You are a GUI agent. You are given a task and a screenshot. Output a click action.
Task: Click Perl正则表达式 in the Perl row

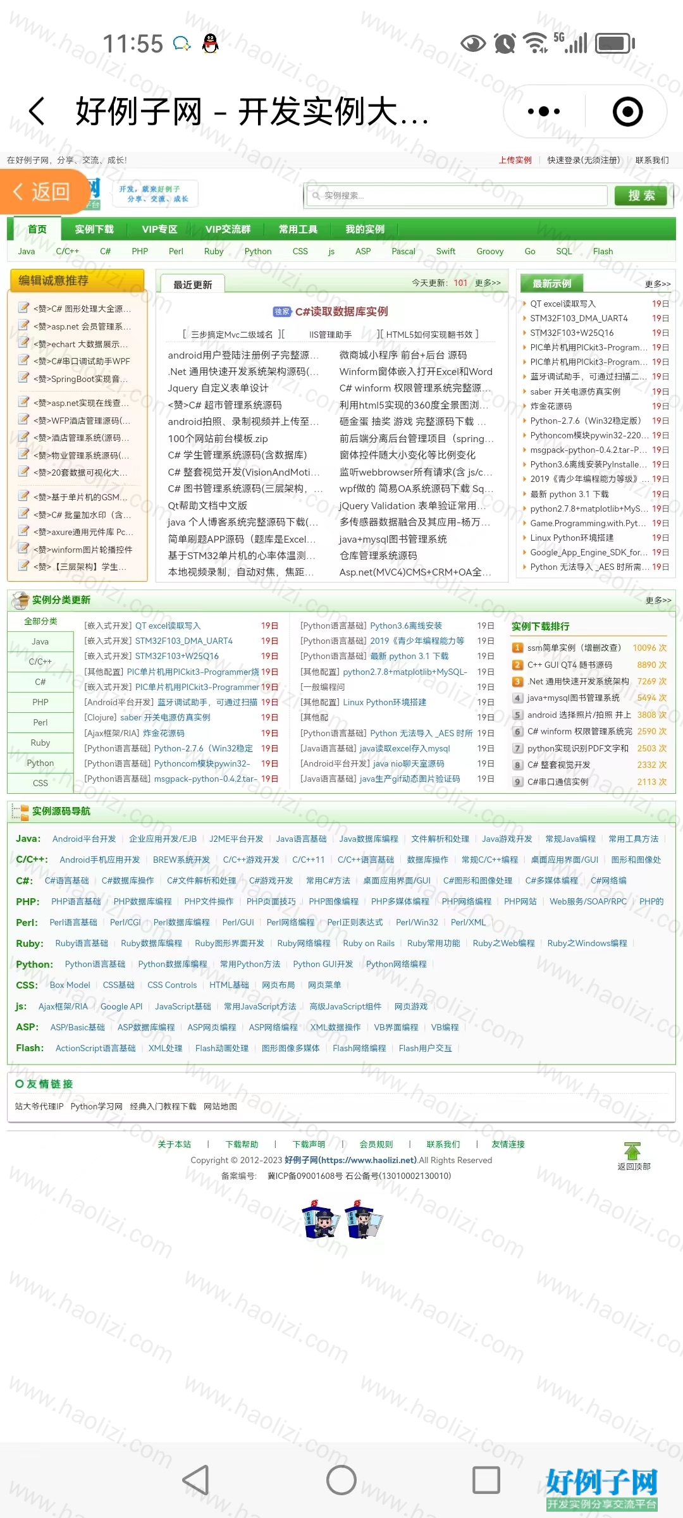point(355,922)
